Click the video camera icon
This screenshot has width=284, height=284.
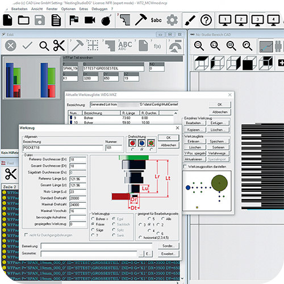[x=90, y=20]
